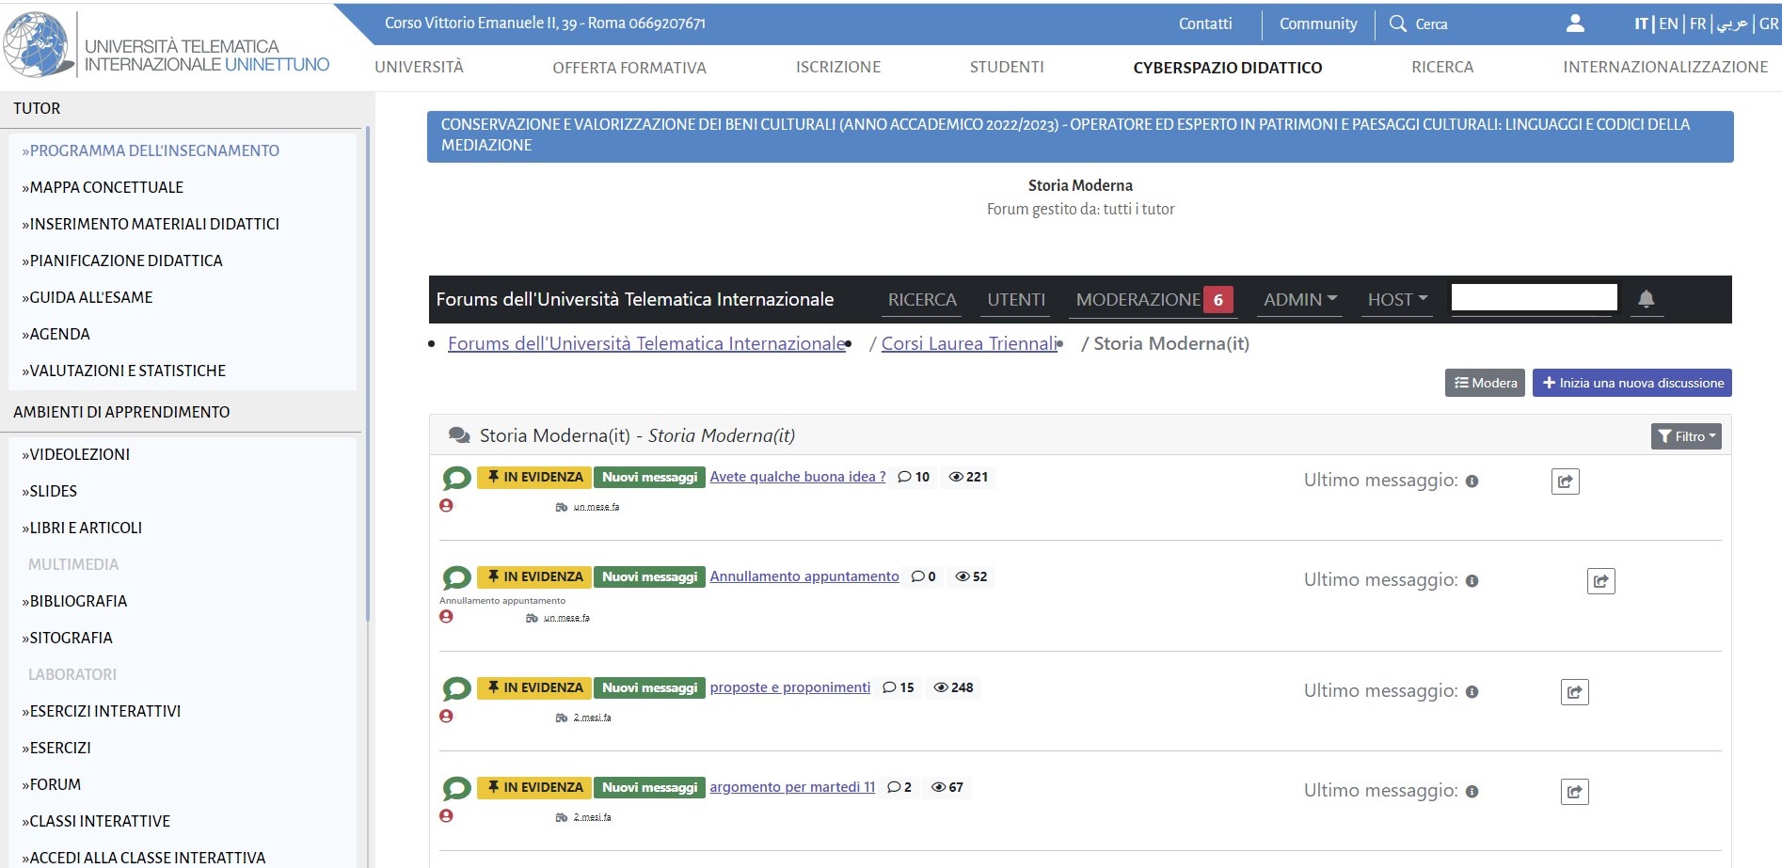Open VIDEOLEZIONI in the sidebar
Image resolution: width=1782 pixels, height=868 pixels.
(80, 454)
